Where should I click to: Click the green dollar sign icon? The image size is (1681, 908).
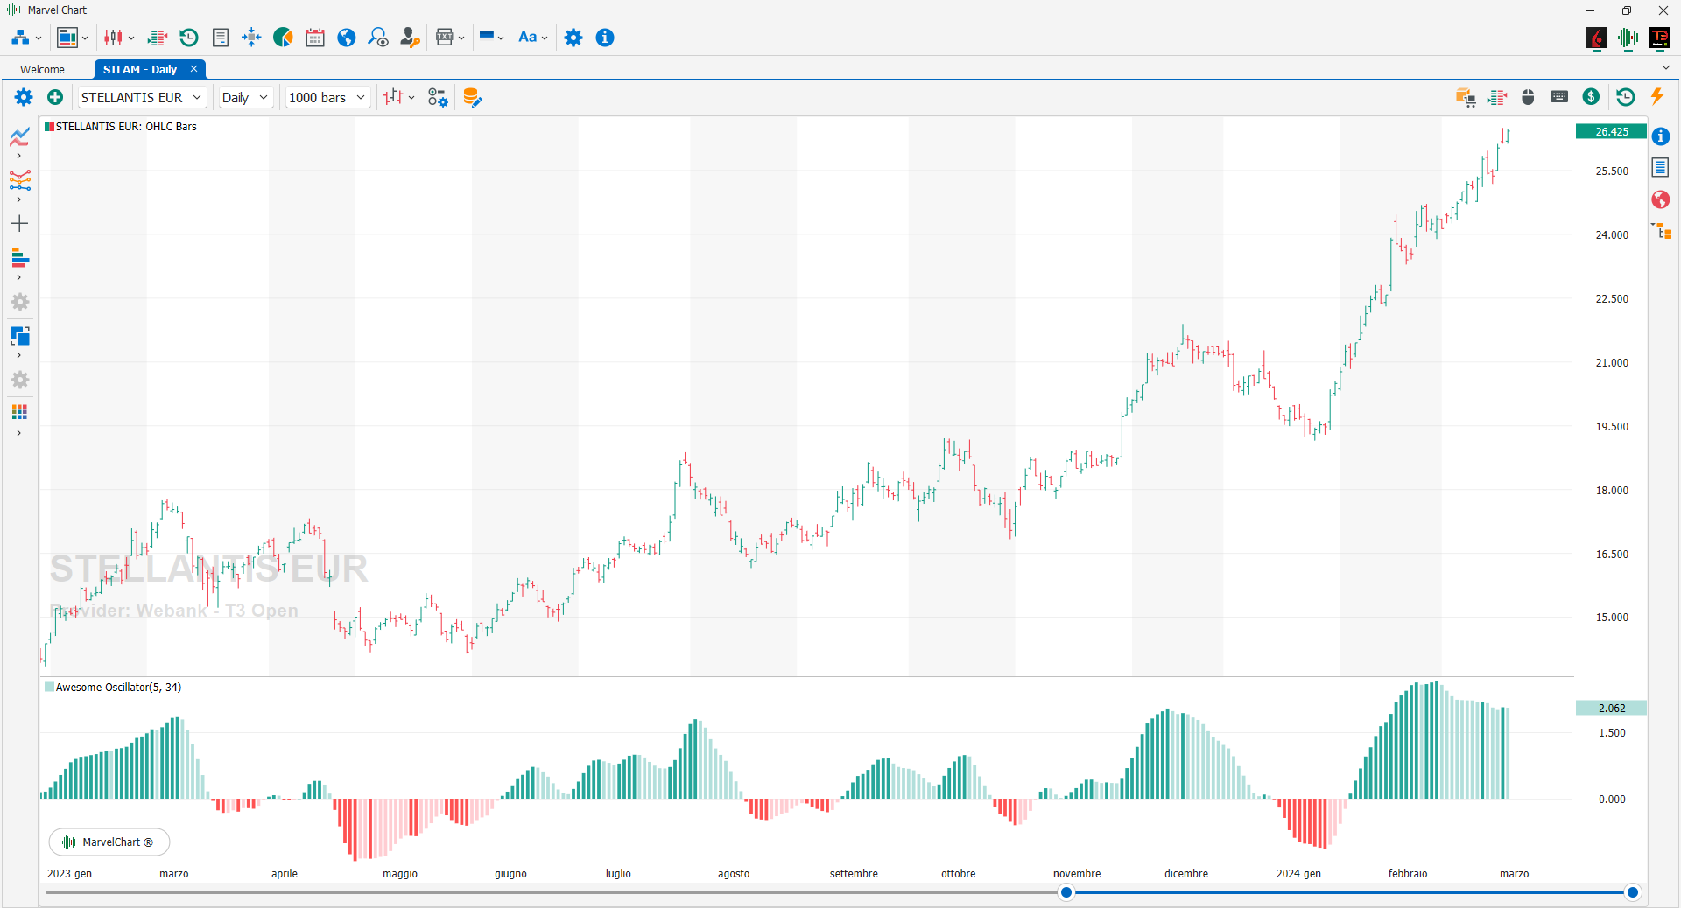click(1591, 97)
